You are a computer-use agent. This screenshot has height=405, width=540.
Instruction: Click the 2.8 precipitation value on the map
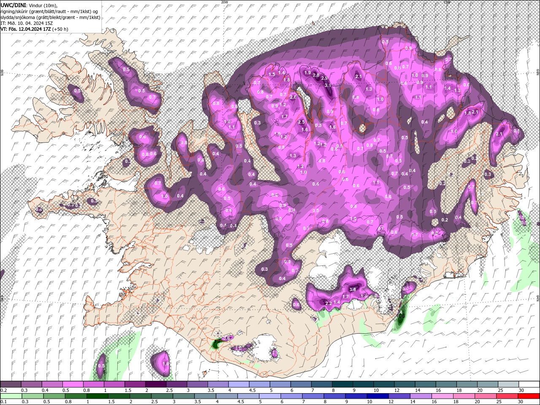pos(316,75)
